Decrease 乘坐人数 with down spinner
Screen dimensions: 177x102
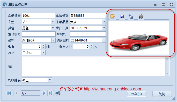coord(91,47)
